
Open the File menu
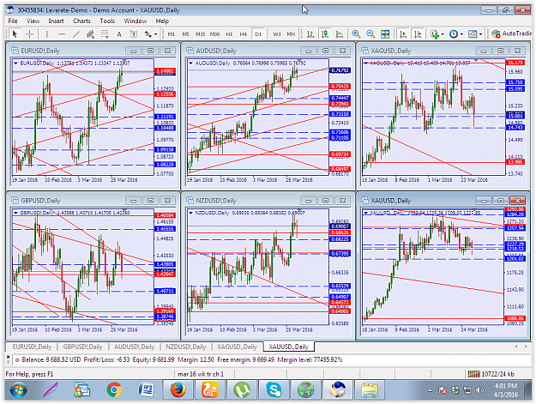point(13,21)
